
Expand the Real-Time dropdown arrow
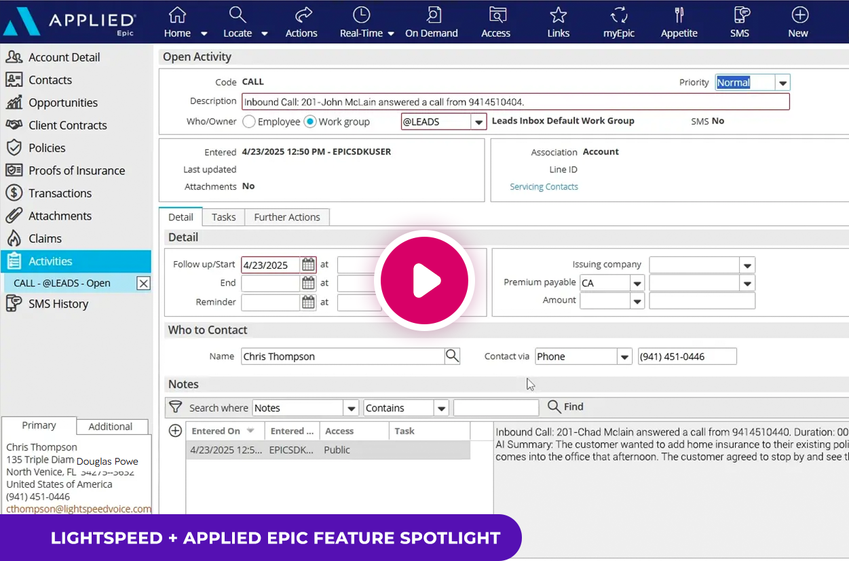391,33
